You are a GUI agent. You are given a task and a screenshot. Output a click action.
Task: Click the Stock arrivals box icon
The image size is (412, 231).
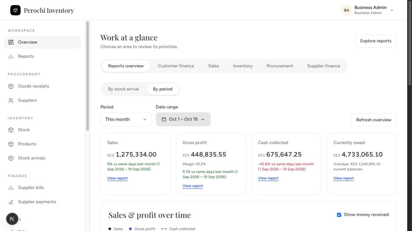pos(11,158)
